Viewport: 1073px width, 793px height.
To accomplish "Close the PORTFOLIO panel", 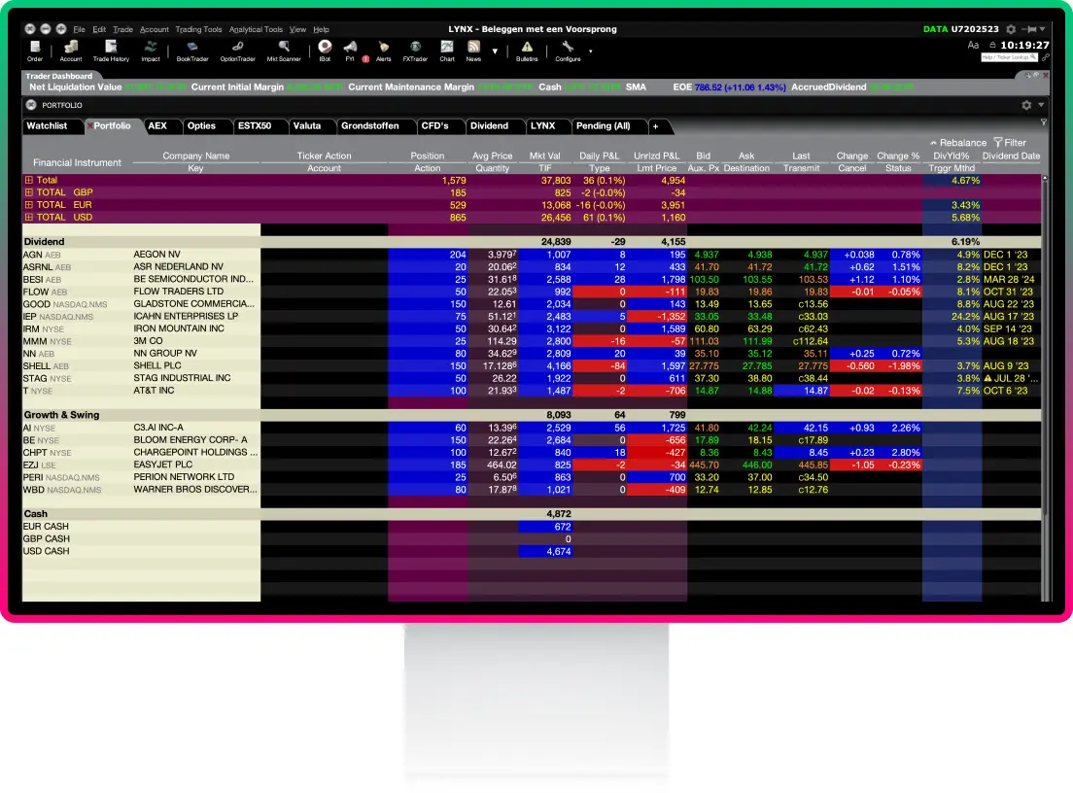I will 31,105.
